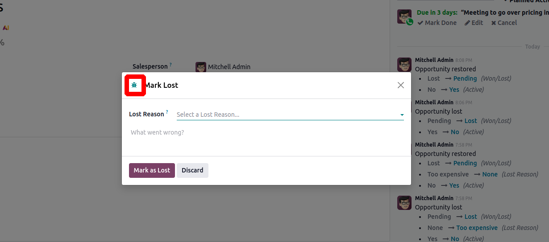
Task: Open the avatar on the planned activity
Action: 404,17
